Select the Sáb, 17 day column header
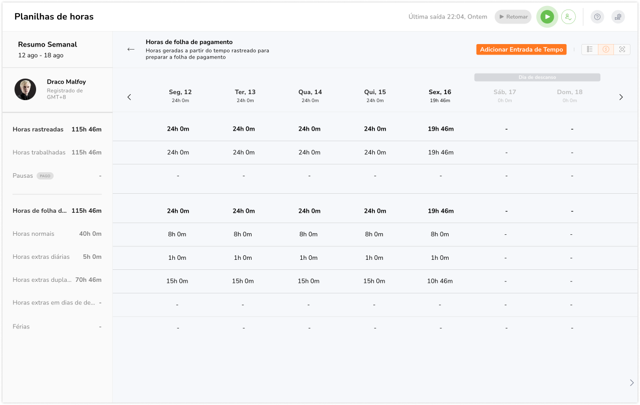Viewport: 640px width, 405px height. click(505, 96)
